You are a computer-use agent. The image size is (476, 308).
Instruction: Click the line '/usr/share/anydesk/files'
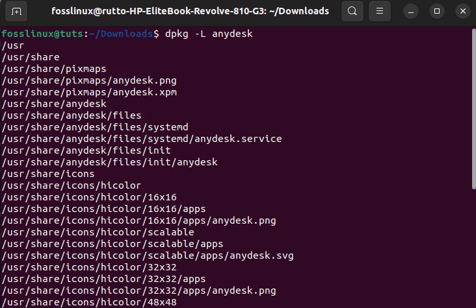tap(72, 115)
